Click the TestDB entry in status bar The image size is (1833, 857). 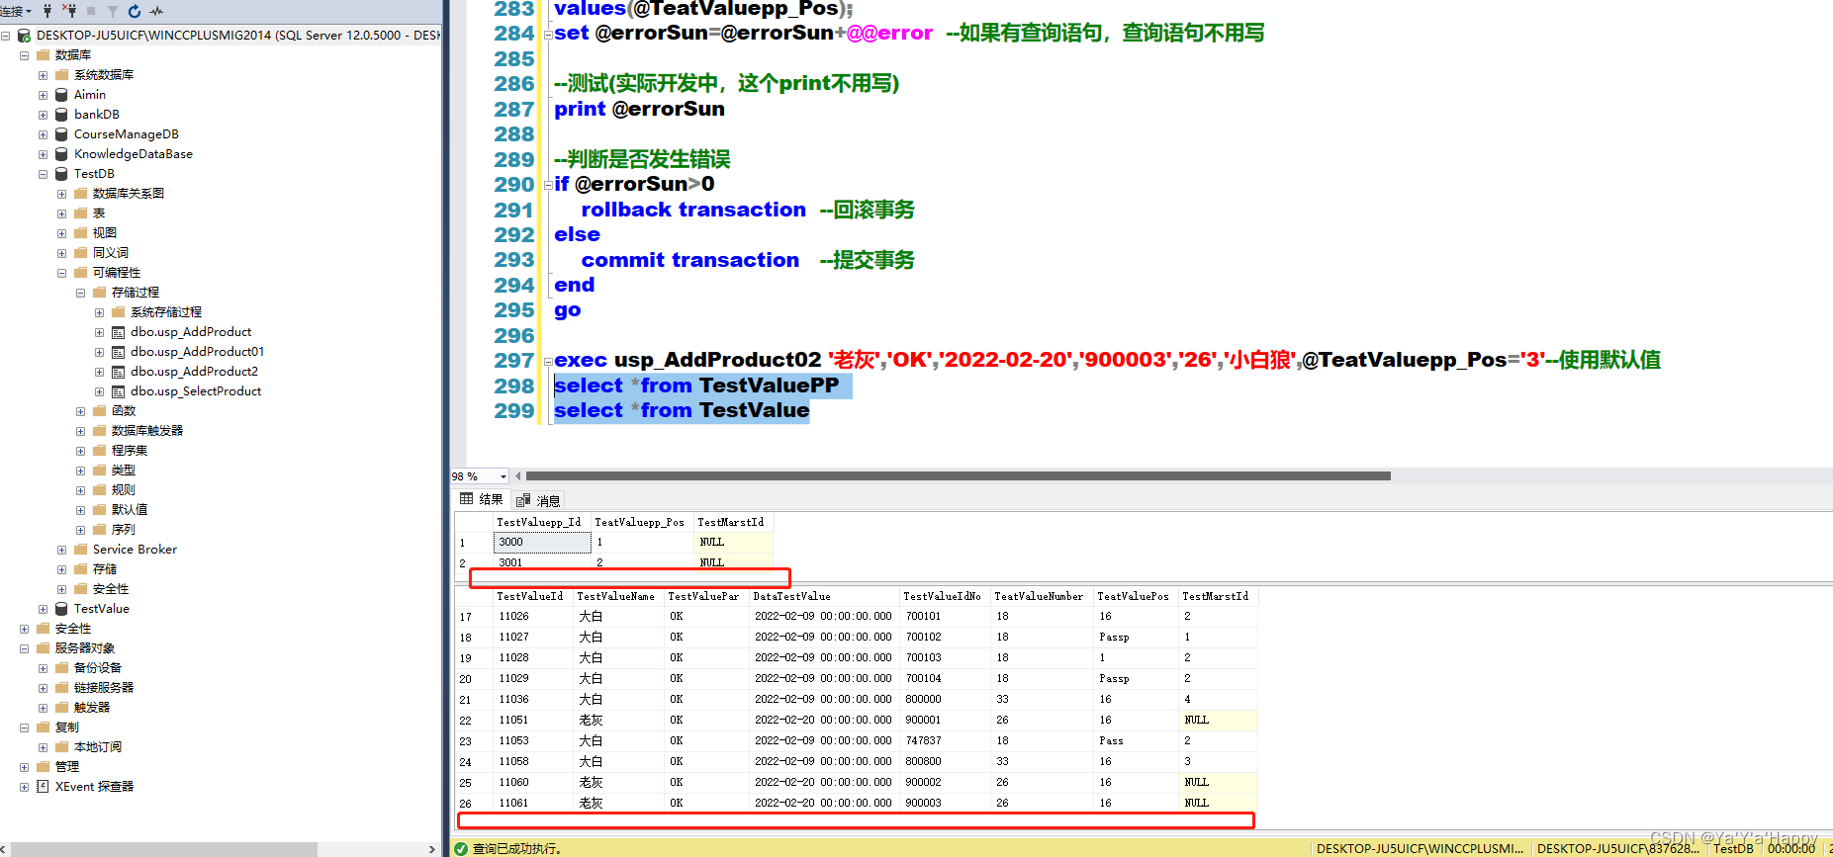pos(1733,848)
